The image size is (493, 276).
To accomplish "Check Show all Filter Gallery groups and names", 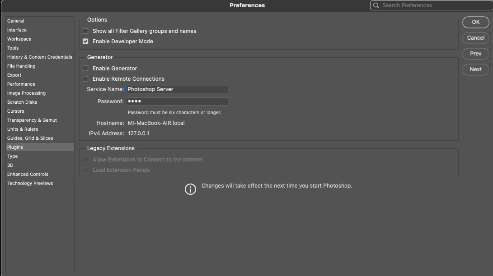I will click(x=85, y=31).
